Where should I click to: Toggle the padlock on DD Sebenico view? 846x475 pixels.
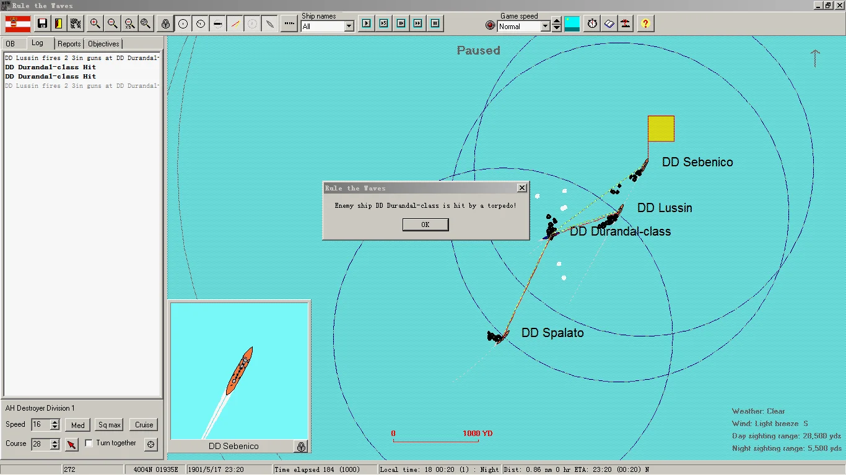click(301, 446)
